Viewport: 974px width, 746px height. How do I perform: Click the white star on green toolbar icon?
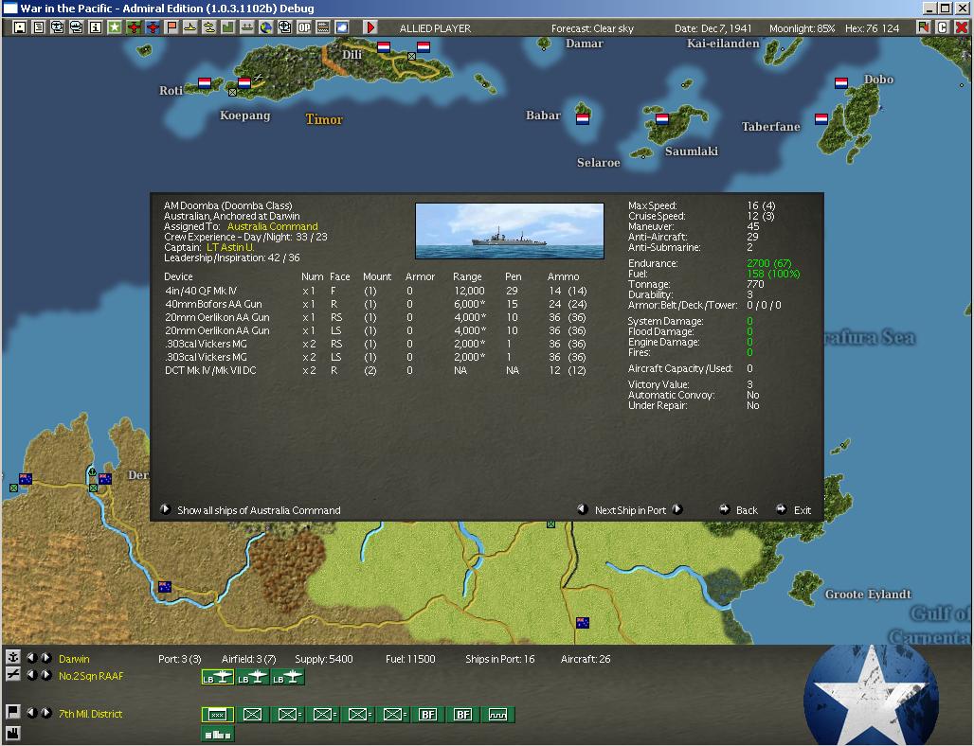115,27
